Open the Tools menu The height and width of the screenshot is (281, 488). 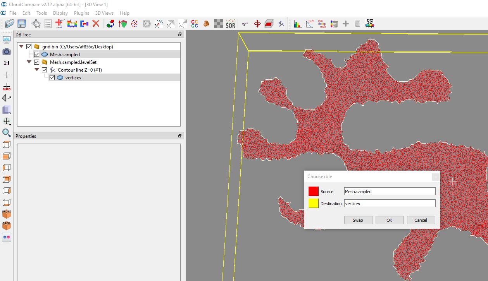(x=41, y=13)
